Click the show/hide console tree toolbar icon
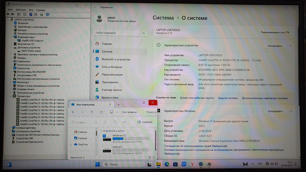This screenshot has height=172, width=306. click(19, 14)
